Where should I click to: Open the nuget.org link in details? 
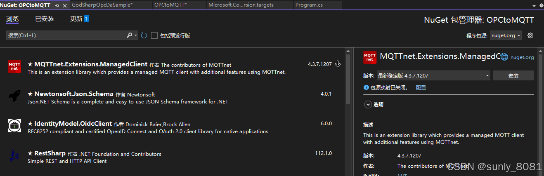coord(522,57)
